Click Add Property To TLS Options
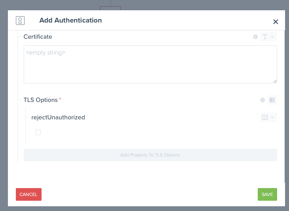289x211 pixels. click(x=150, y=155)
